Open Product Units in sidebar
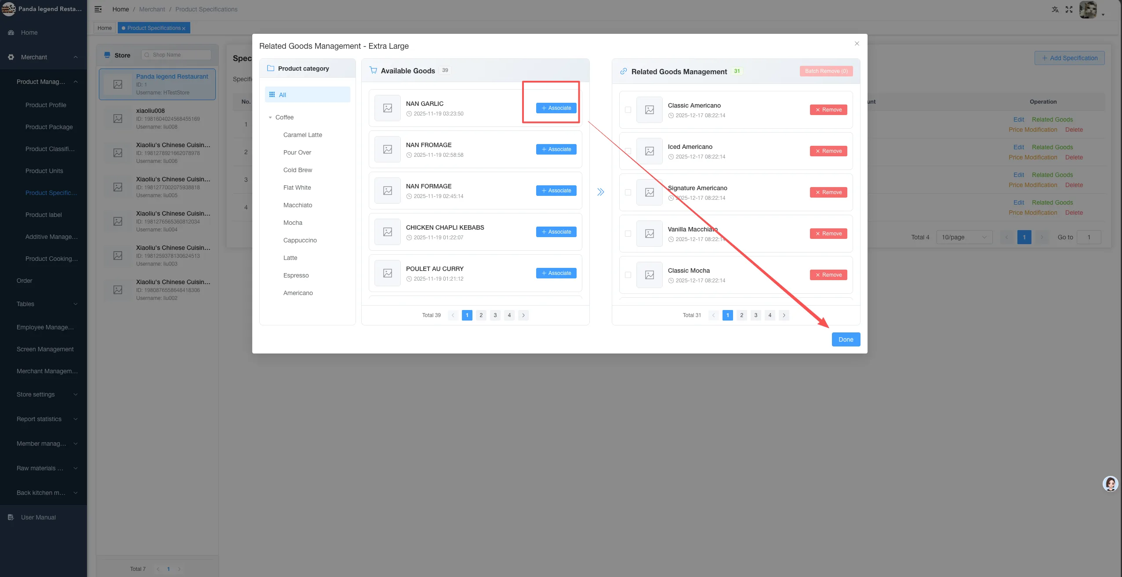Viewport: 1122px width, 577px height. tap(44, 171)
